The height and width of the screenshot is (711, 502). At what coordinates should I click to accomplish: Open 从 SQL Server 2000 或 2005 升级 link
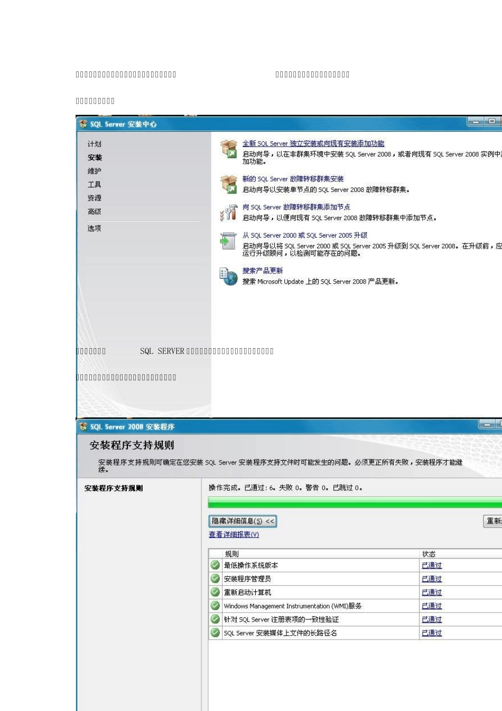tap(305, 235)
